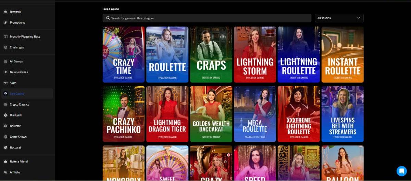This screenshot has height=181, width=411.
Task: Open the Monopoly game card
Action: (x=124, y=163)
